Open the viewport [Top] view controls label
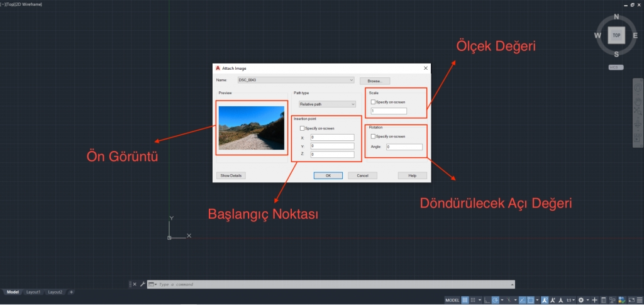 click(x=10, y=4)
